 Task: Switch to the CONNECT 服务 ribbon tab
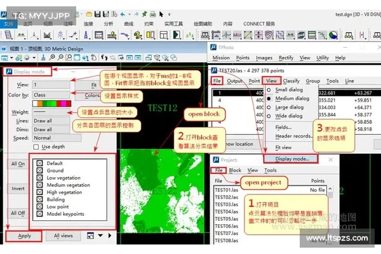click(x=259, y=24)
